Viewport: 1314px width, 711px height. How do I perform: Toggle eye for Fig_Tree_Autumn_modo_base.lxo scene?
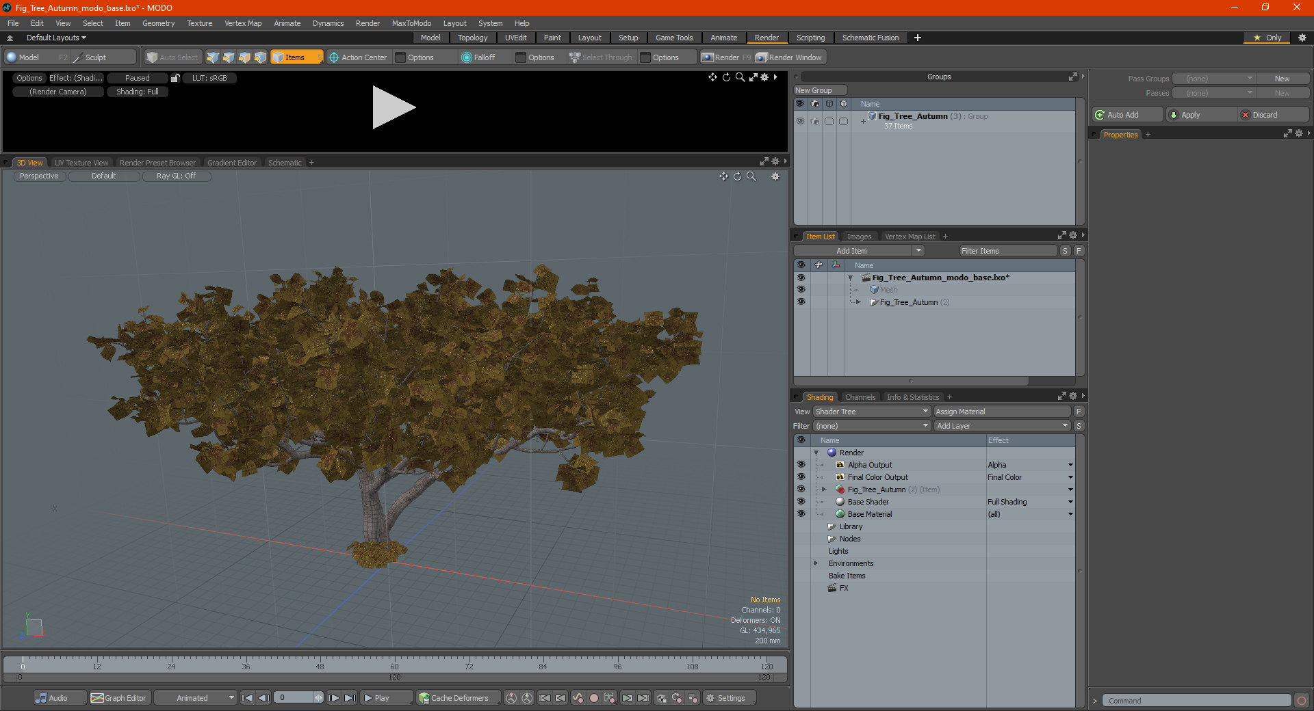(801, 278)
